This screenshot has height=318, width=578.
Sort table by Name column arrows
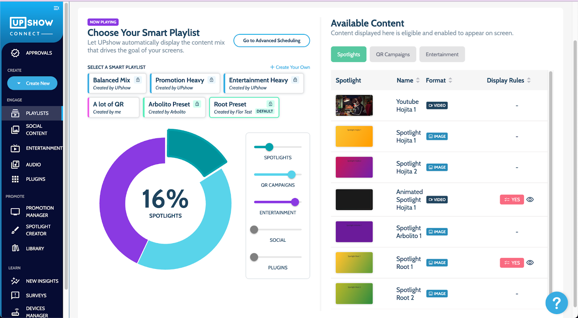pos(418,80)
